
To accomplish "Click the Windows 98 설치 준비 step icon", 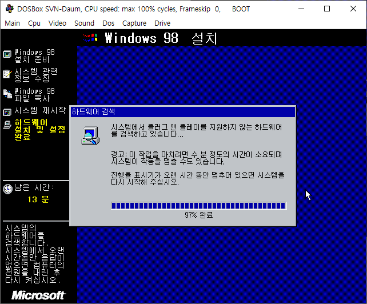I will point(7,54).
